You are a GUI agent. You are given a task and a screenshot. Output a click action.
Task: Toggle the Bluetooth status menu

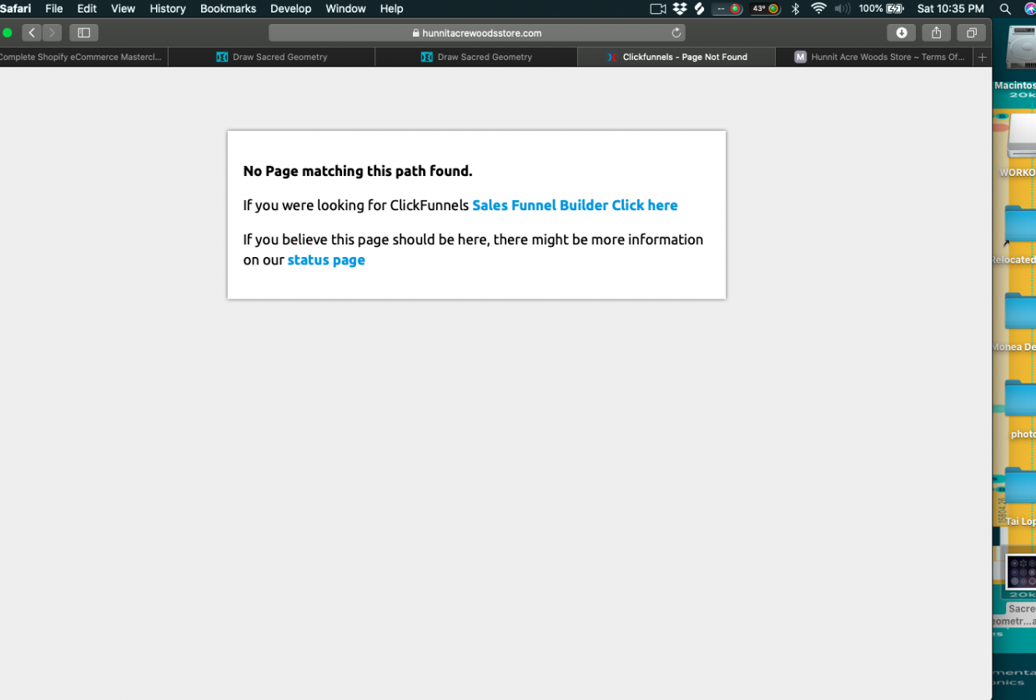(795, 8)
